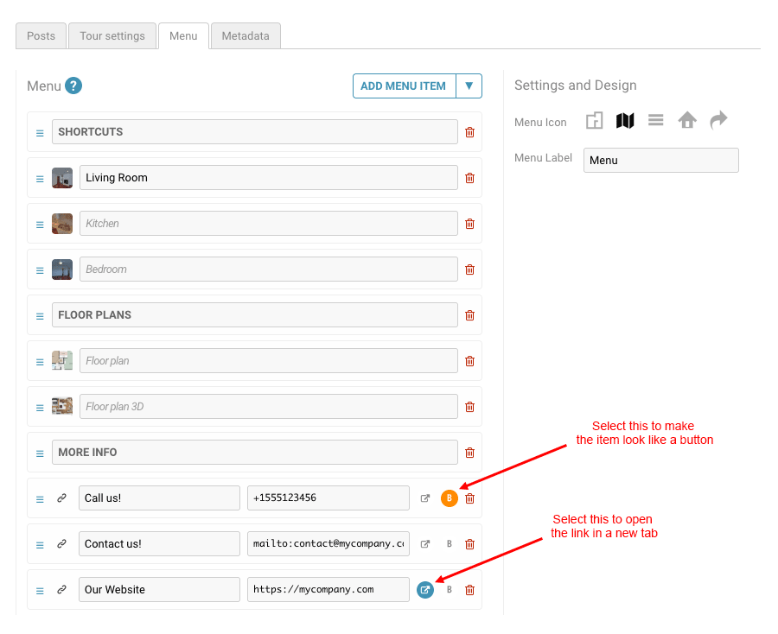Screen dimensions: 778x634
Task: Select the floor plan menu icon
Action: (x=594, y=121)
